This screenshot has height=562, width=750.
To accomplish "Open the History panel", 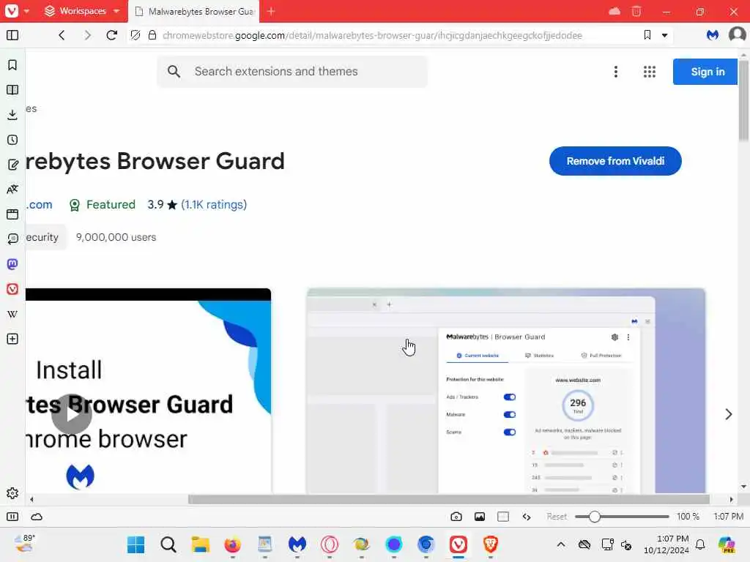I will coord(12,140).
